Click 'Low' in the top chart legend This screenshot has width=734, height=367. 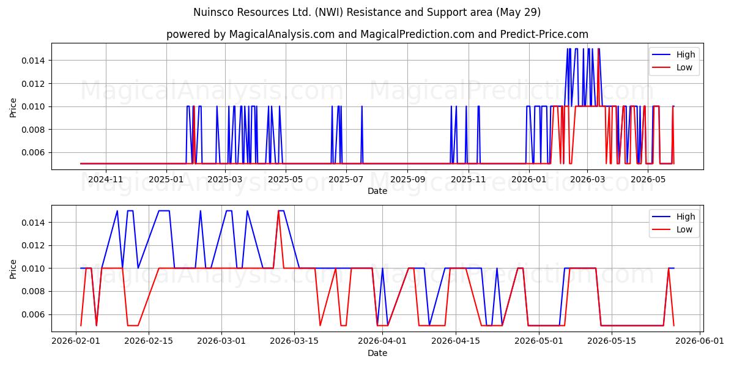[x=684, y=68]
